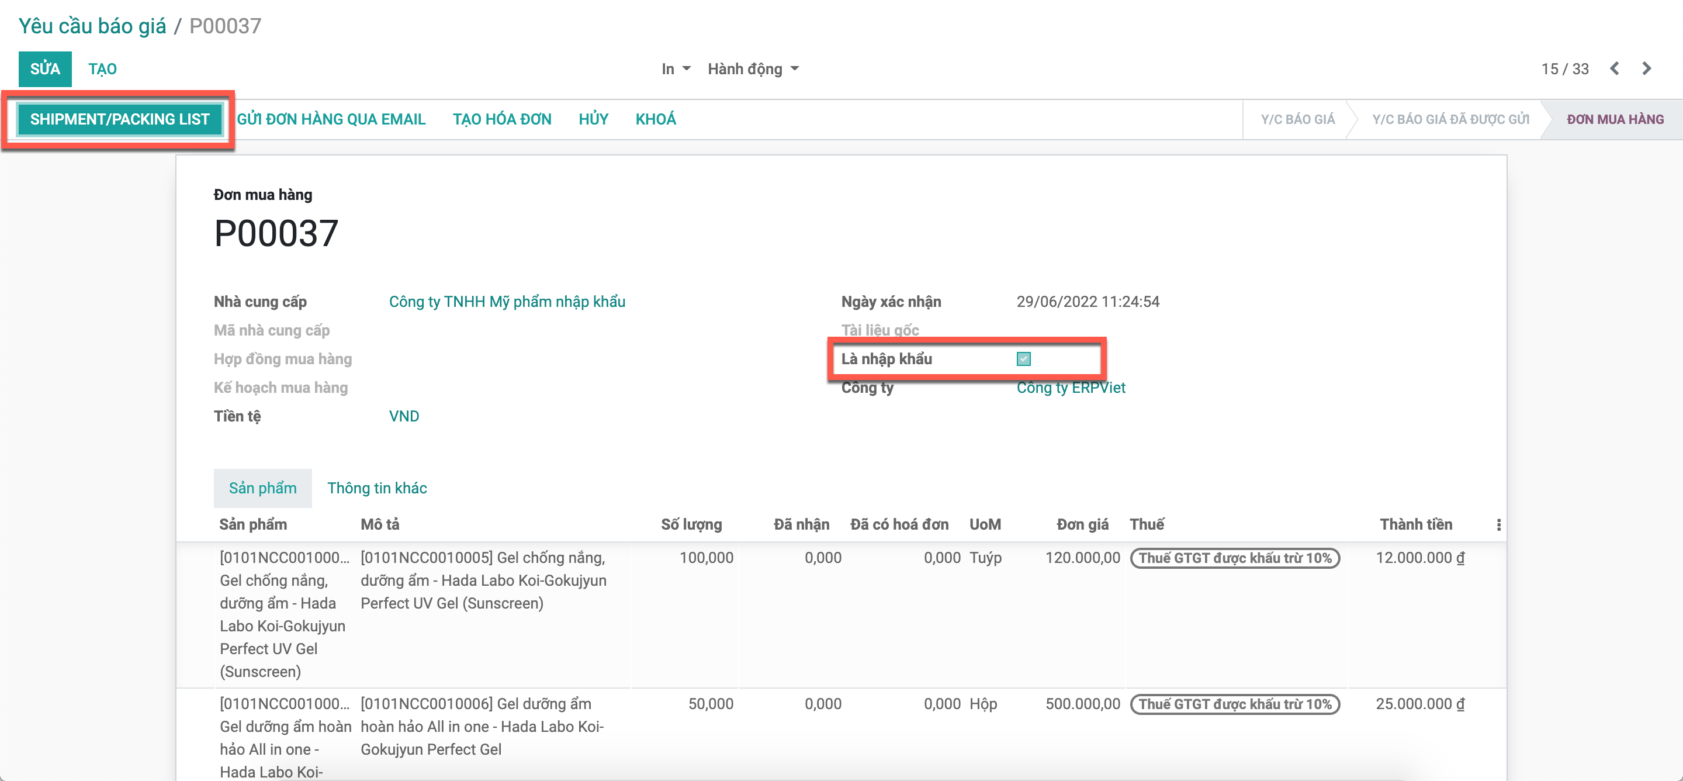The width and height of the screenshot is (1683, 781).
Task: Sort by Thành tiền column header
Action: click(1416, 525)
